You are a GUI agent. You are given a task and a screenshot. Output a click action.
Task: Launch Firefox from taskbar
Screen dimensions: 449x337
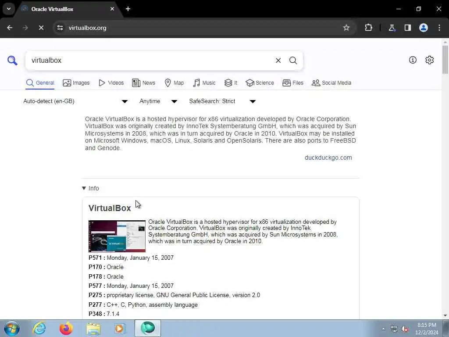coord(66,328)
